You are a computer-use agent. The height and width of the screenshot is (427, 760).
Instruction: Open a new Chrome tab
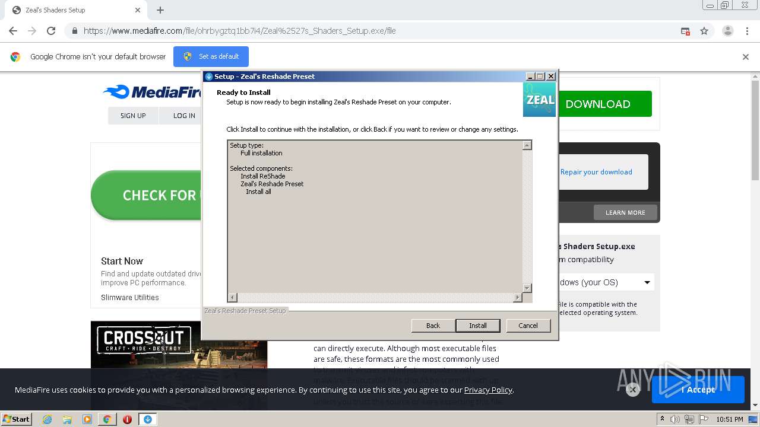160,10
